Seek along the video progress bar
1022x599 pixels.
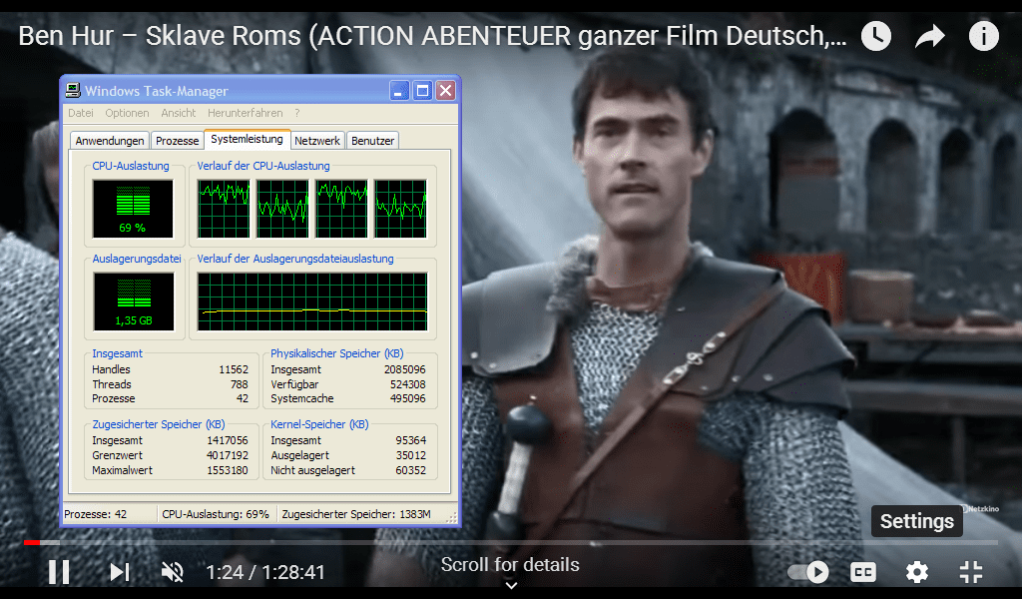pos(510,542)
